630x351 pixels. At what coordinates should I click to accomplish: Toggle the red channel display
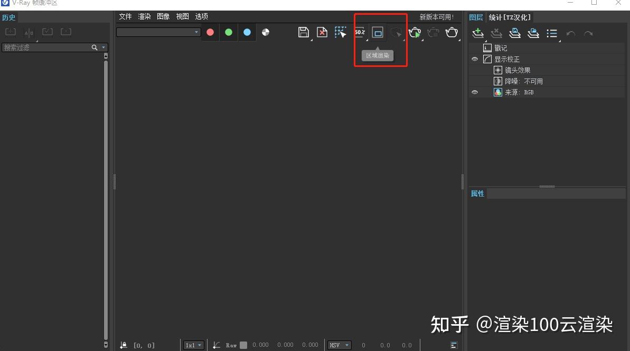(x=210, y=32)
